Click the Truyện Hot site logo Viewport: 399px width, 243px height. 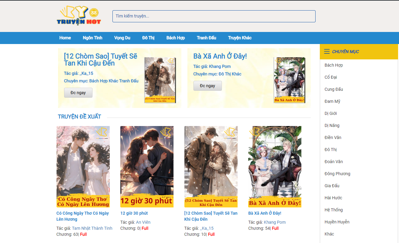(79, 16)
